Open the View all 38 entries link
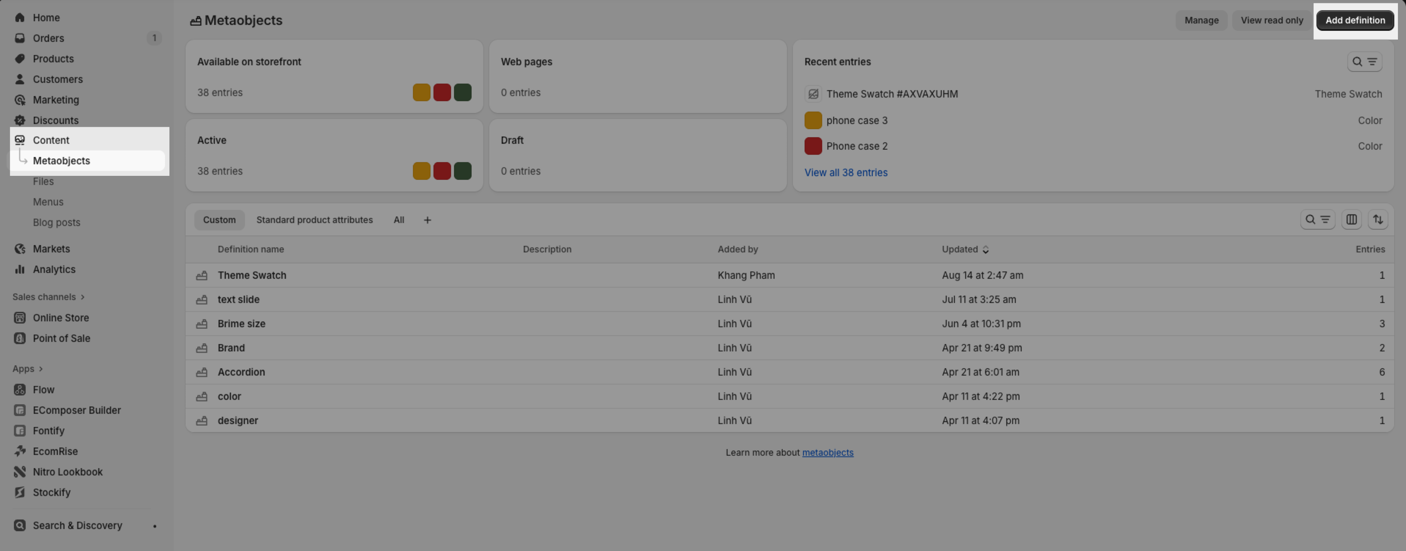1406x551 pixels. click(845, 173)
